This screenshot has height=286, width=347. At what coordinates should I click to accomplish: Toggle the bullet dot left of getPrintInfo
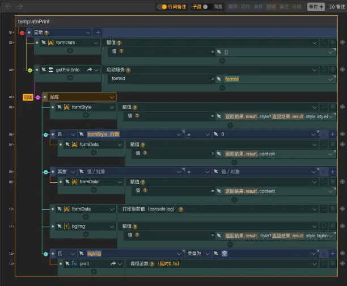[x=37, y=70]
